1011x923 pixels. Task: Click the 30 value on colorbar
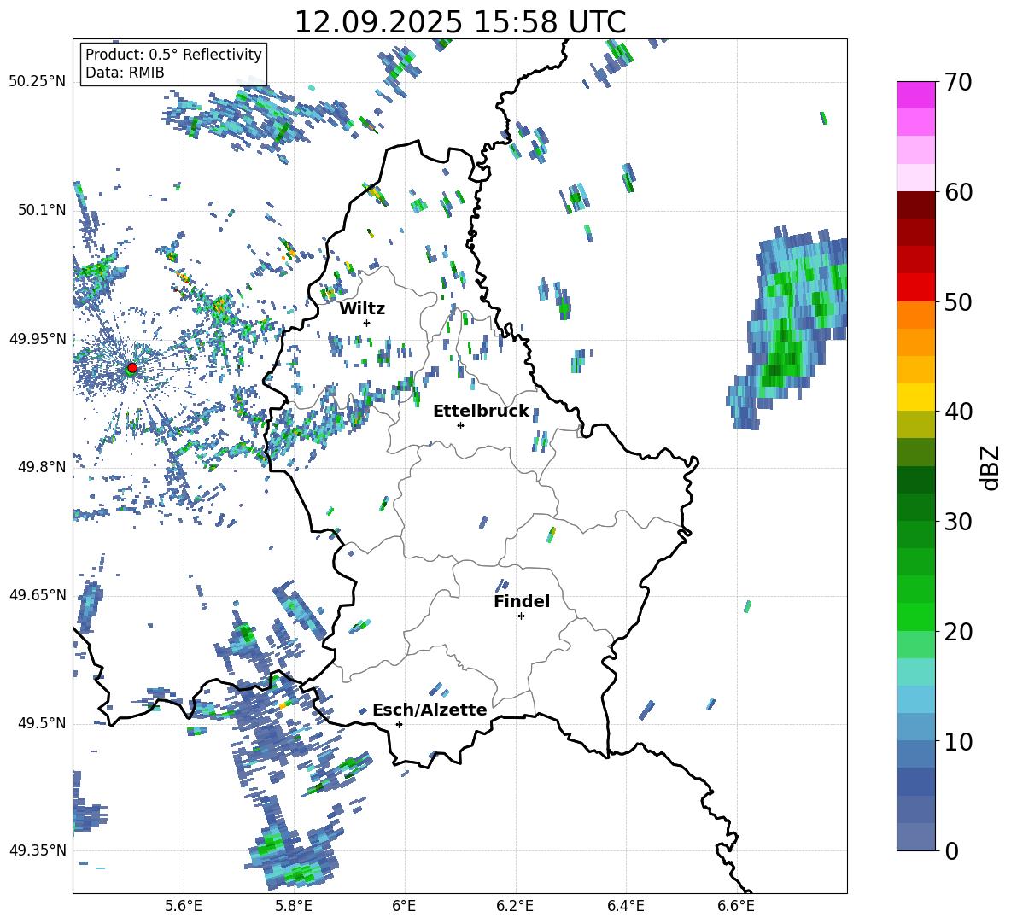pyautogui.click(x=959, y=522)
